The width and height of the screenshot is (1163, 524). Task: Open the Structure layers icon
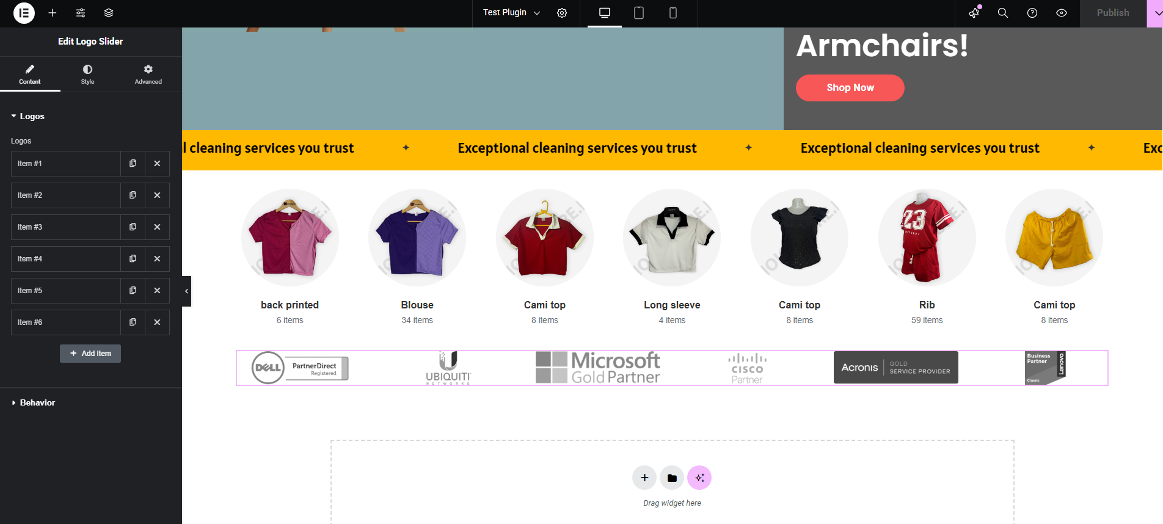pos(109,13)
